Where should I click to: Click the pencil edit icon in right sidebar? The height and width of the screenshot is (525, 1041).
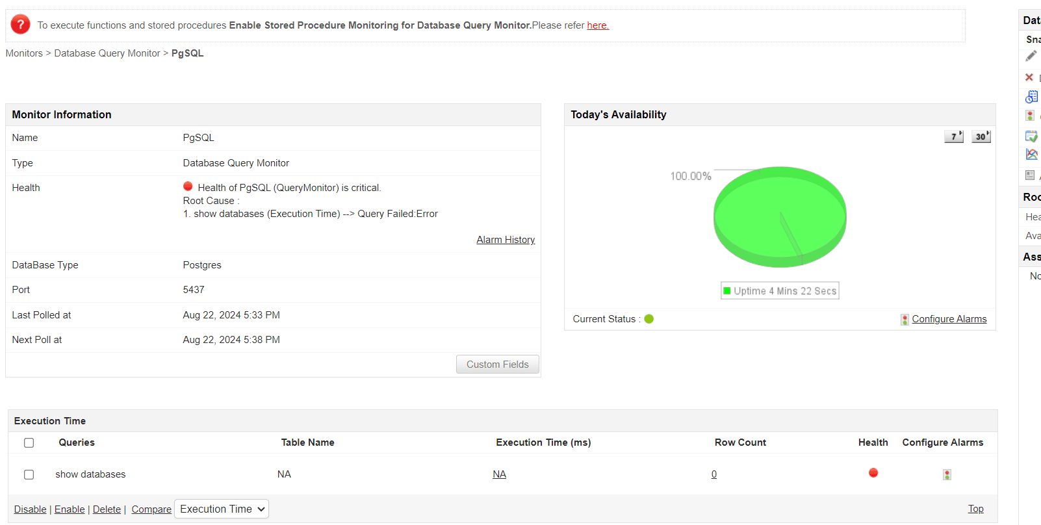coord(1031,57)
